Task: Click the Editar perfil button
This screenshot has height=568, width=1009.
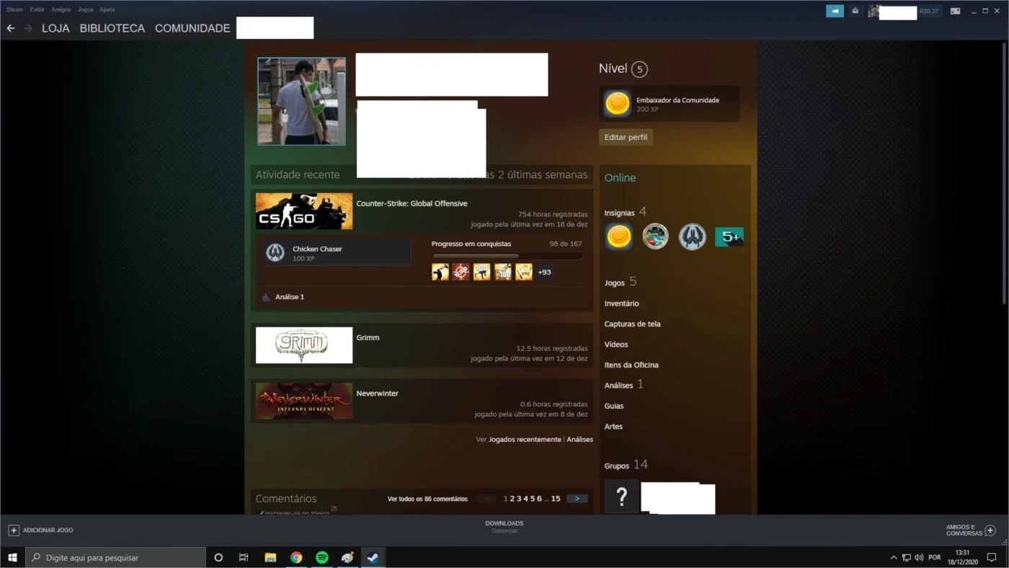Action: click(x=626, y=137)
